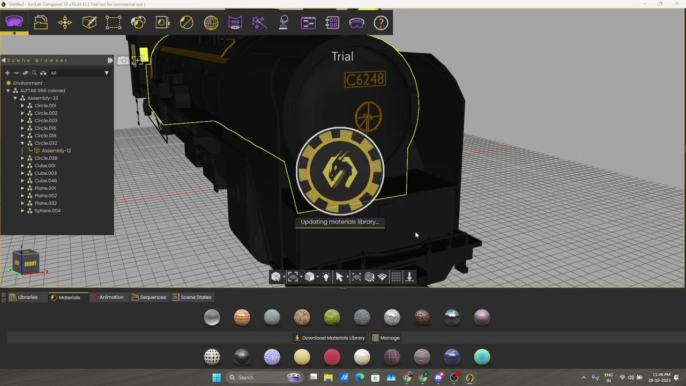Click the eraser tag icon in Scene Browser
The width and height of the screenshot is (686, 386).
click(25, 73)
